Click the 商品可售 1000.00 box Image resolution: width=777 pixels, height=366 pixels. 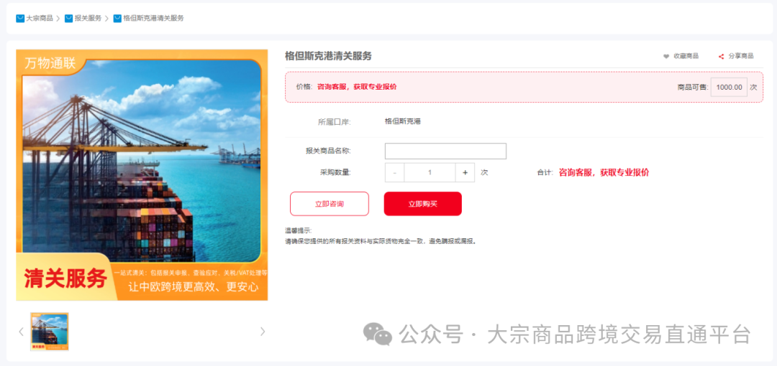pyautogui.click(x=728, y=87)
